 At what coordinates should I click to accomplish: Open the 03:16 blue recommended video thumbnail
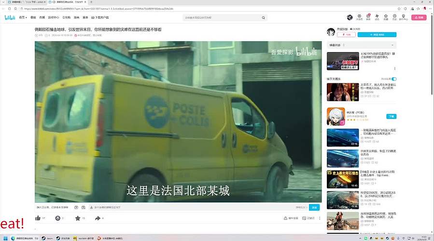point(343,137)
